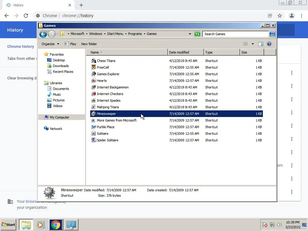This screenshot has width=308, height=231.
Task: Sort by the Type column header
Action: coord(222,52)
